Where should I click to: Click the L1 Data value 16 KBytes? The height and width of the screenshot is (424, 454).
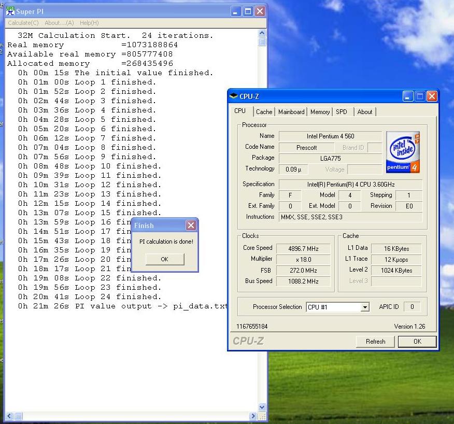coord(396,249)
